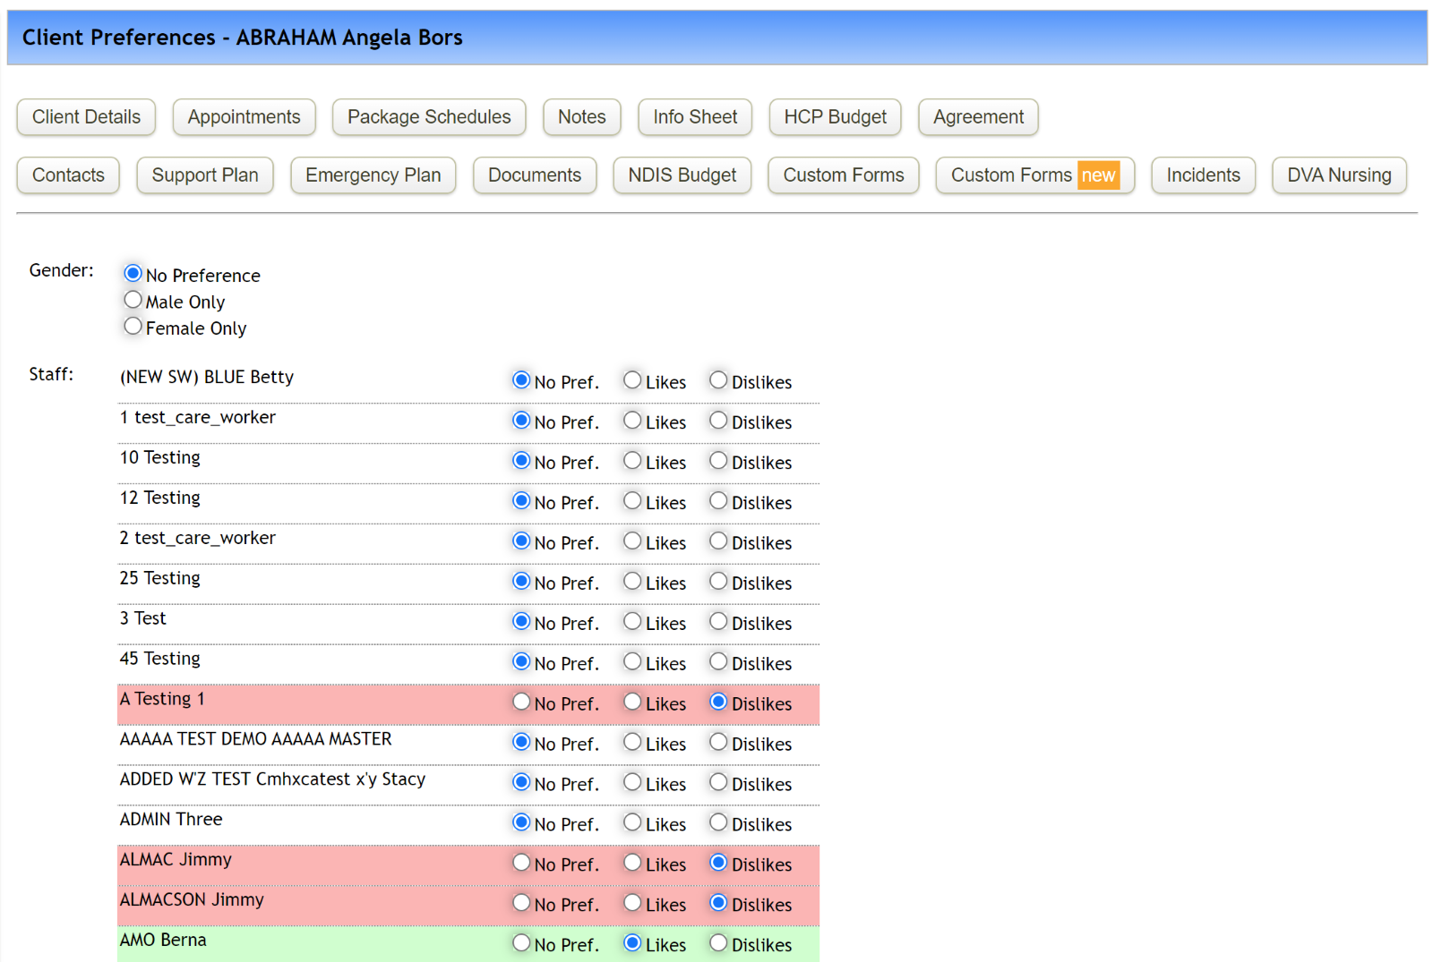Viewport: 1433px width, 962px height.
Task: Open the DVA Nursing tab
Action: tap(1338, 175)
